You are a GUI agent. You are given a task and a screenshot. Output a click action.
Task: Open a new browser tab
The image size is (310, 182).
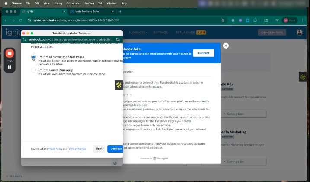[x=120, y=12]
